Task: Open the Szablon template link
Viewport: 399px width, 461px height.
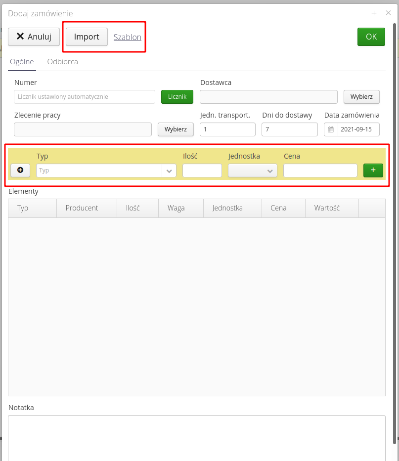Action: click(128, 37)
